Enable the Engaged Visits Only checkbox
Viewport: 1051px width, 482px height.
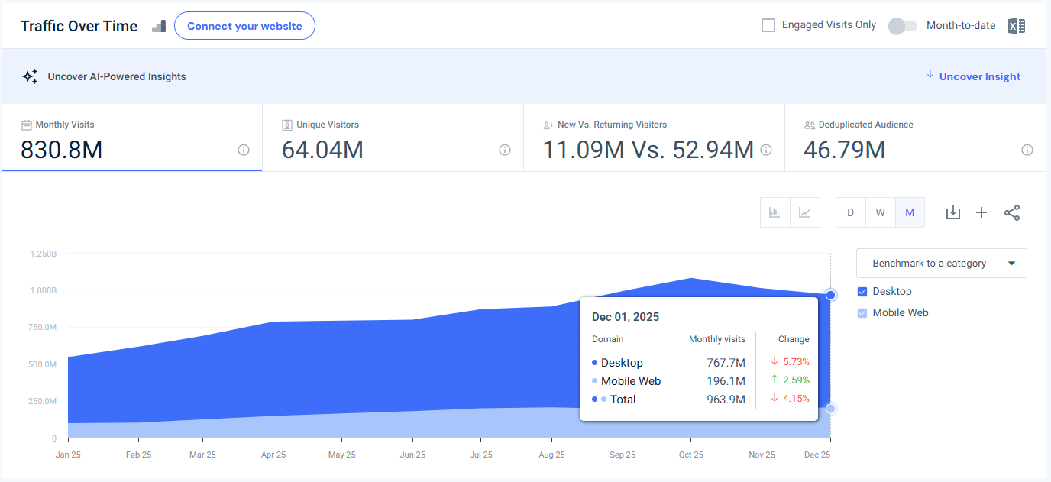[768, 24]
